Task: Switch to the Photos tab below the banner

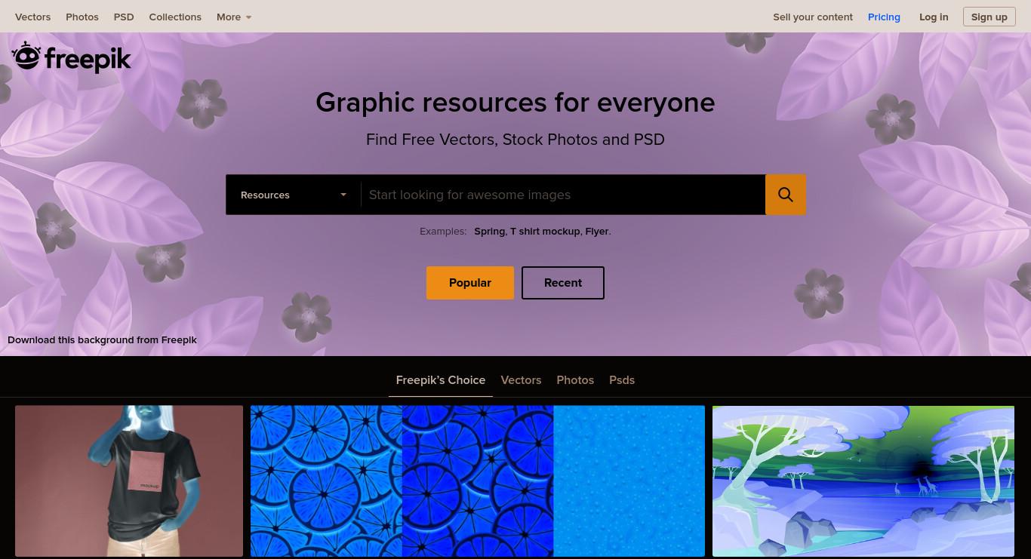Action: coord(575,380)
